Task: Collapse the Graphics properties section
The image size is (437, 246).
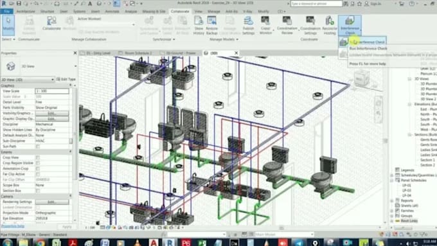Action: click(70, 85)
